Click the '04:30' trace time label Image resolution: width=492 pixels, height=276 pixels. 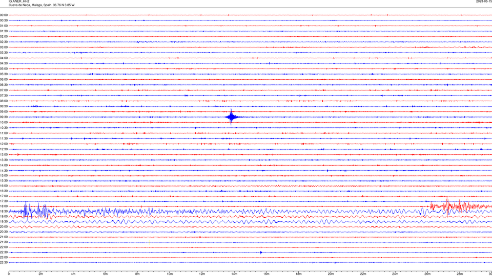4,63
